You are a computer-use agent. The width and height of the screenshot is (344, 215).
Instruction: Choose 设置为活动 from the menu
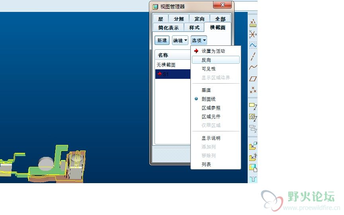point(216,51)
